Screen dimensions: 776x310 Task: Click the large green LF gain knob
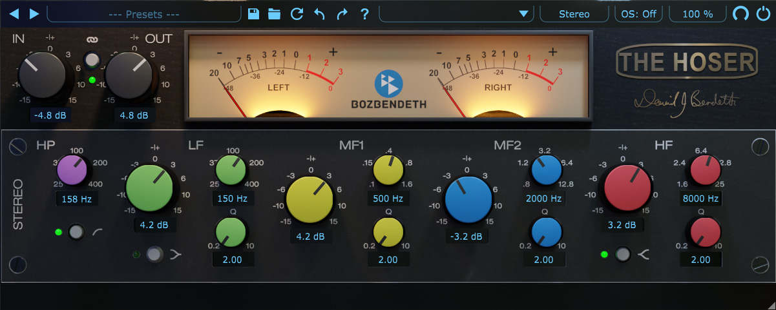(149, 188)
